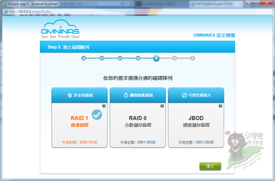Click the step 6 progress marker
This screenshot has width=275, height=181.
pyautogui.click(x=174, y=58)
